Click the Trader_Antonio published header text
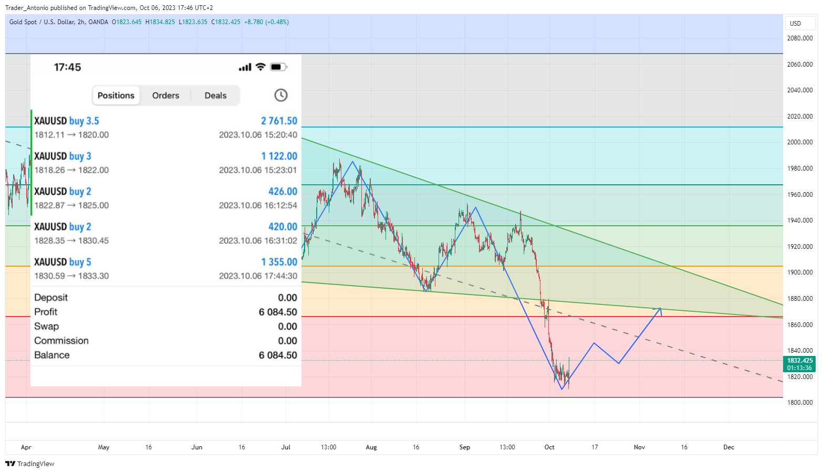 (x=109, y=8)
